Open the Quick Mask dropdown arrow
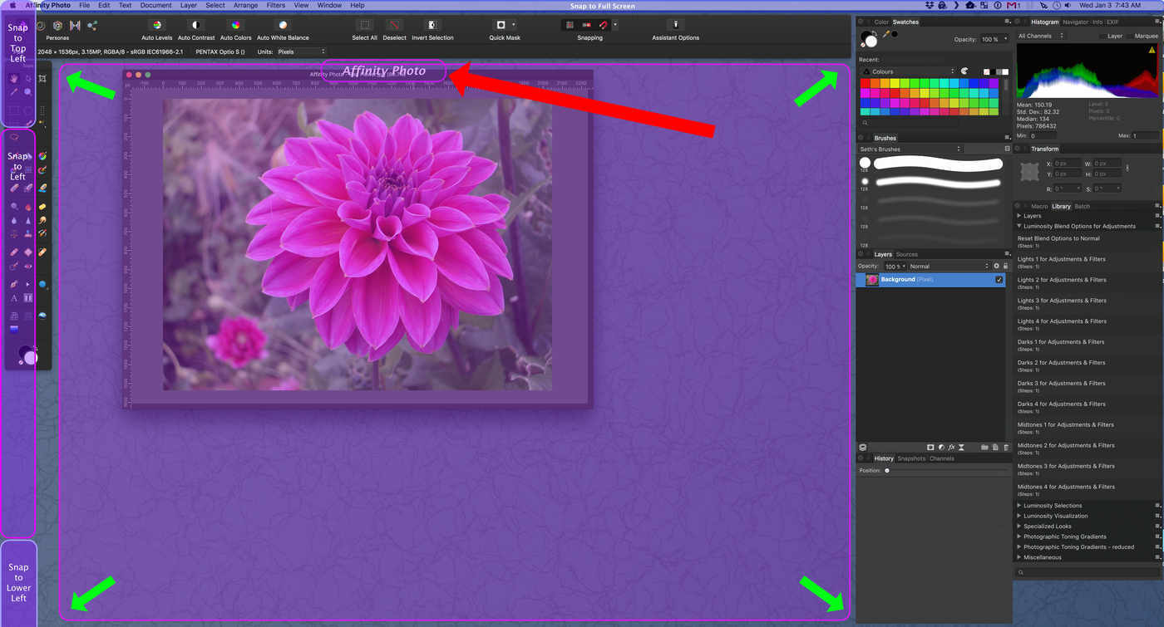 coord(514,26)
